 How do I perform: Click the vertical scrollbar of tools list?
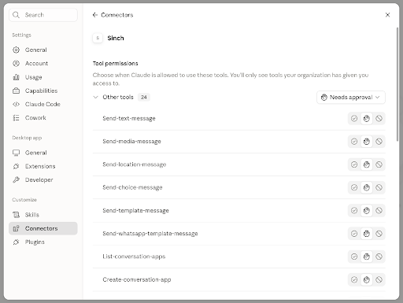(x=397, y=84)
